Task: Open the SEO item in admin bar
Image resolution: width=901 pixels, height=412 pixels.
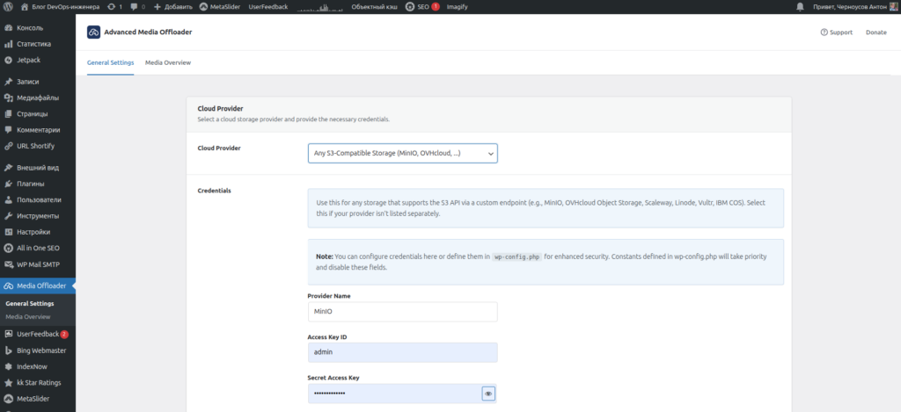Action: click(x=422, y=7)
